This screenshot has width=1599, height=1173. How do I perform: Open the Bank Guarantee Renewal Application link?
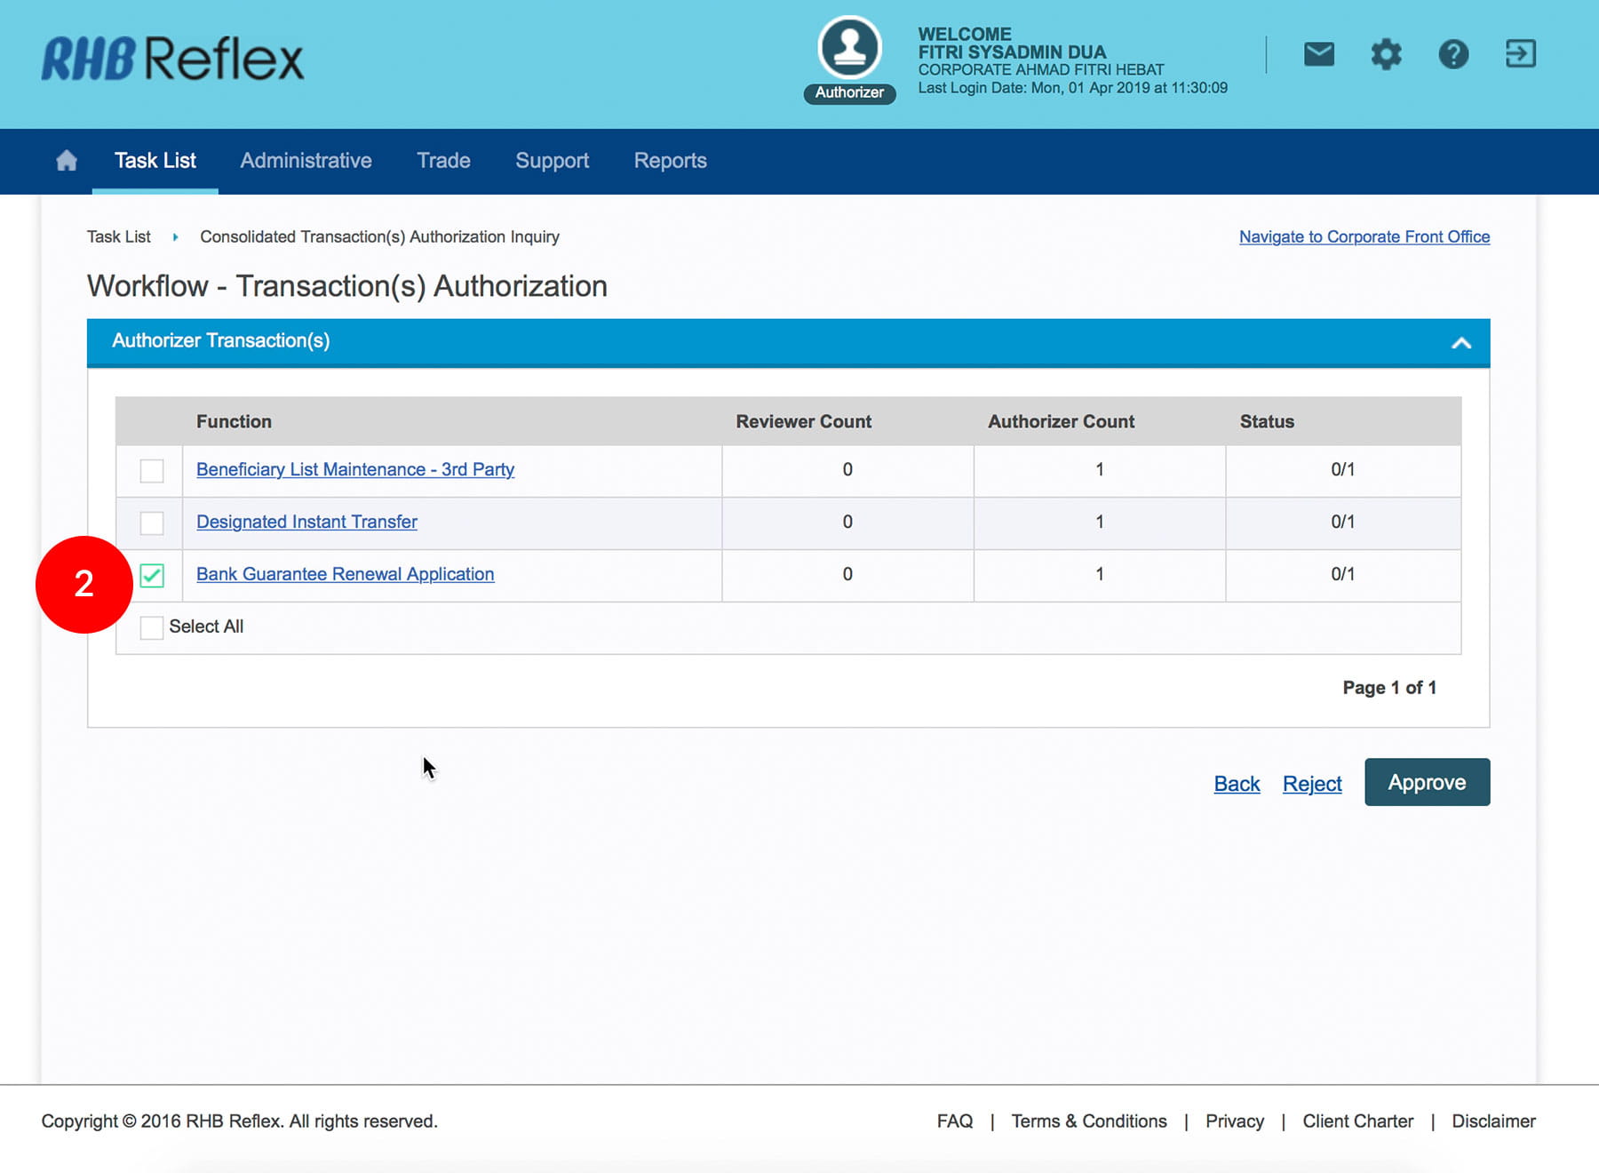[345, 574]
